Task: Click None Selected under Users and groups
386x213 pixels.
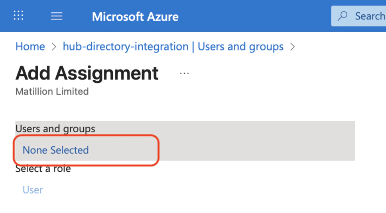Action: click(x=56, y=150)
